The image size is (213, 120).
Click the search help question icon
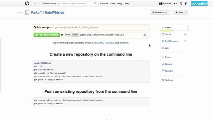coord(95,3)
